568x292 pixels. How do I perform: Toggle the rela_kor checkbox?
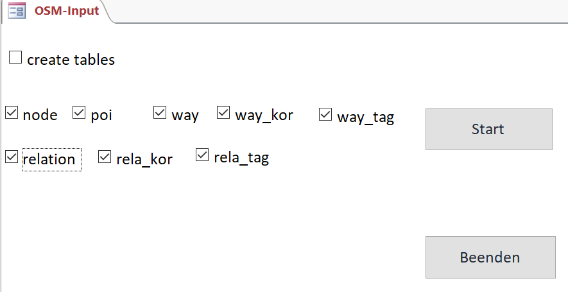[x=105, y=157]
